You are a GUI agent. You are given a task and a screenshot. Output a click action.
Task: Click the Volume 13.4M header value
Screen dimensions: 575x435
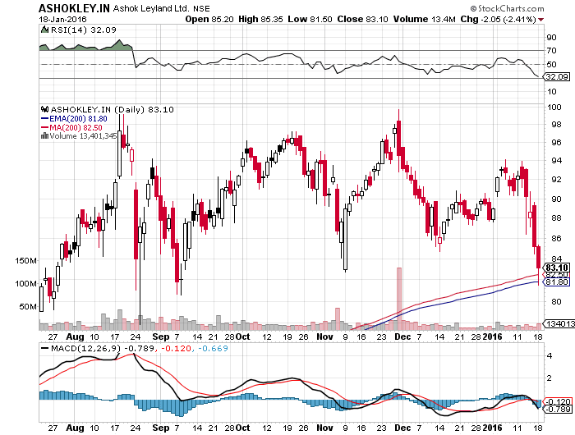pos(425,19)
